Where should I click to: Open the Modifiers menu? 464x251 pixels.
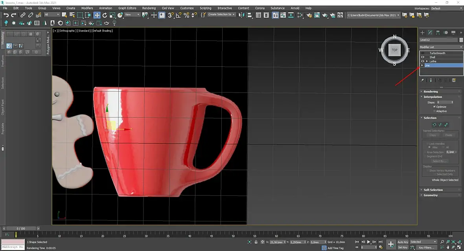[87, 8]
